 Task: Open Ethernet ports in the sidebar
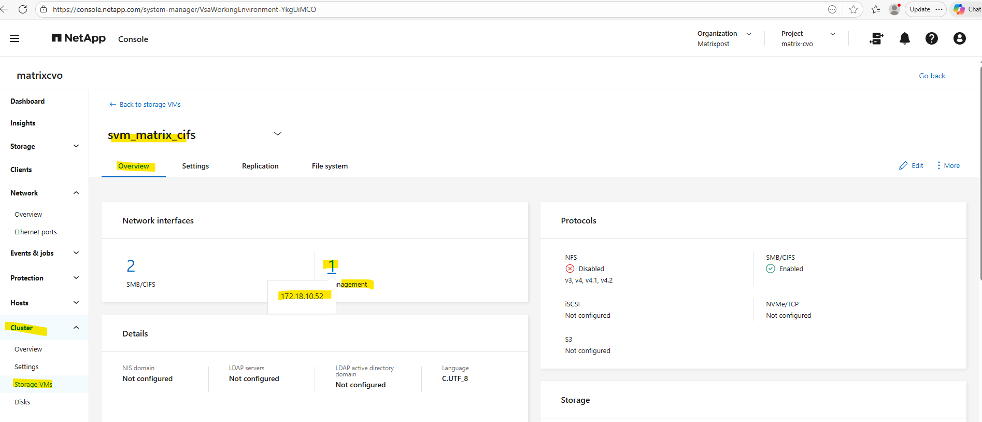click(x=36, y=232)
